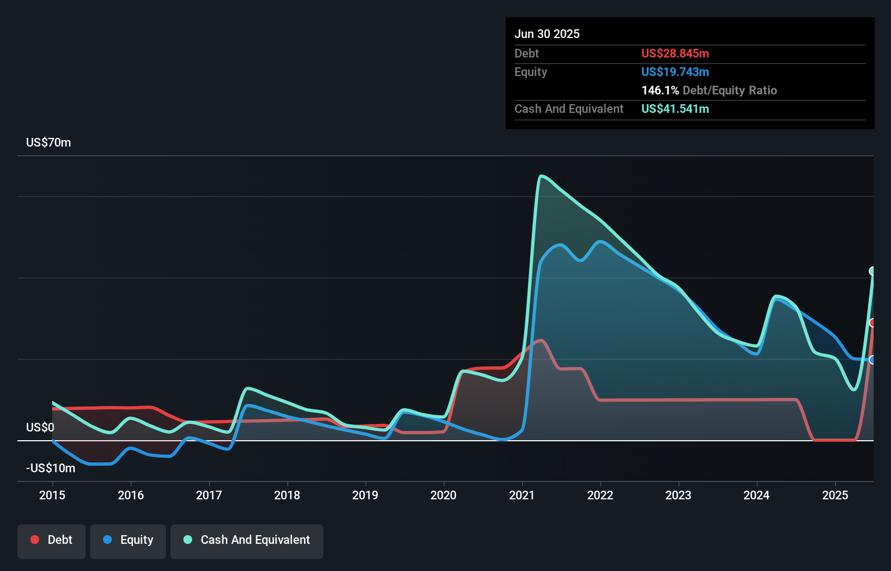Select the Equity row in the tooltip
Viewport: 891px width, 571px height.
coord(531,72)
